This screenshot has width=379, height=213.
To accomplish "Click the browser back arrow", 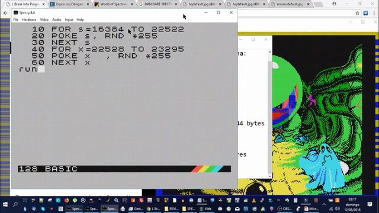I will coord(5,13).
